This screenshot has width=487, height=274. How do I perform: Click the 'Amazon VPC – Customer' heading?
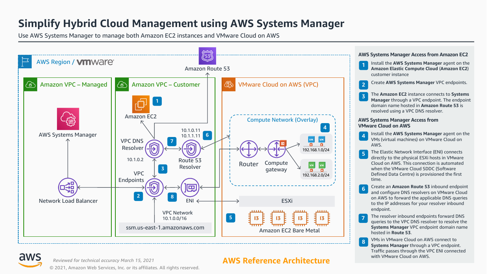(166, 84)
